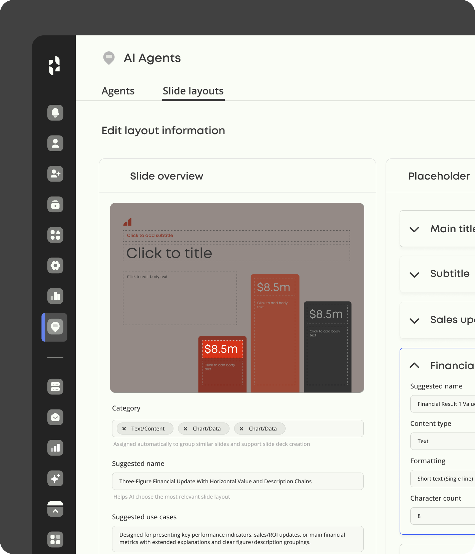Open settings gear in sidebar
475x554 pixels.
[x=55, y=266]
